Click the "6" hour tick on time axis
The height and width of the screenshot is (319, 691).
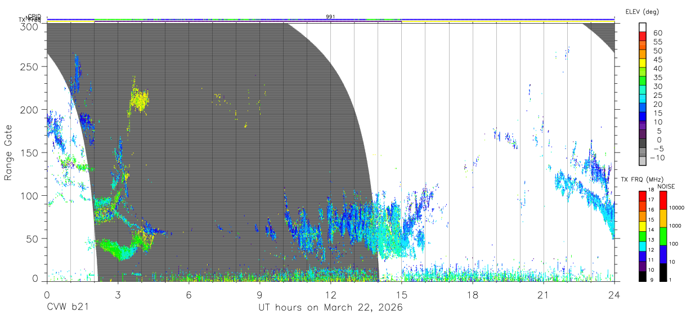point(189,294)
